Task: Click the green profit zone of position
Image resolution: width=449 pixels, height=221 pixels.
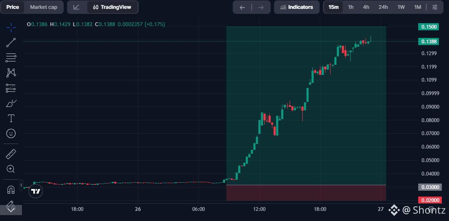Action: [306, 106]
